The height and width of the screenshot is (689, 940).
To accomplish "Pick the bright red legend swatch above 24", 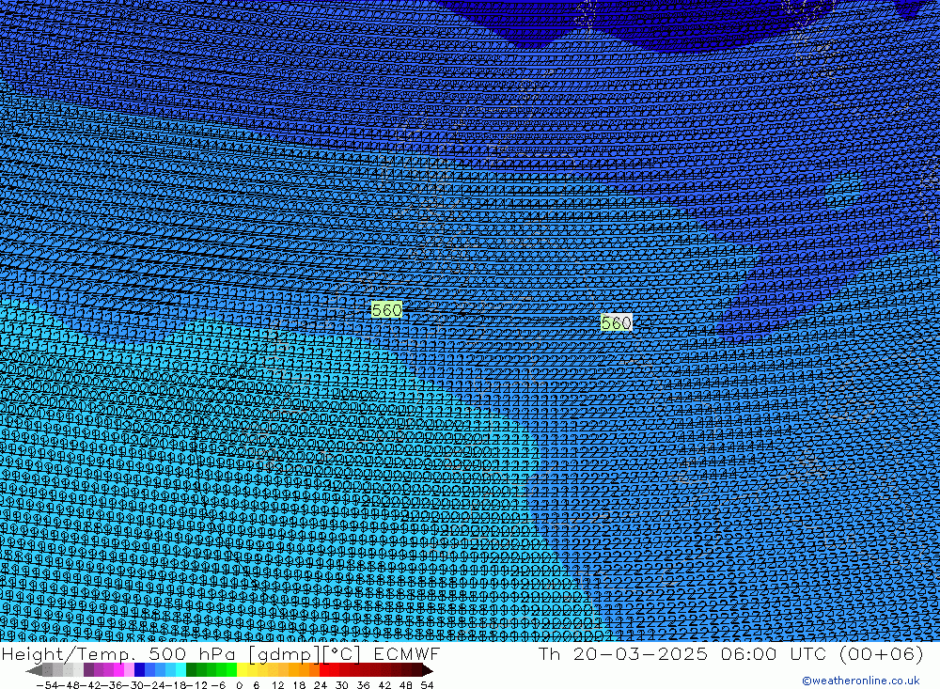I will point(324,670).
